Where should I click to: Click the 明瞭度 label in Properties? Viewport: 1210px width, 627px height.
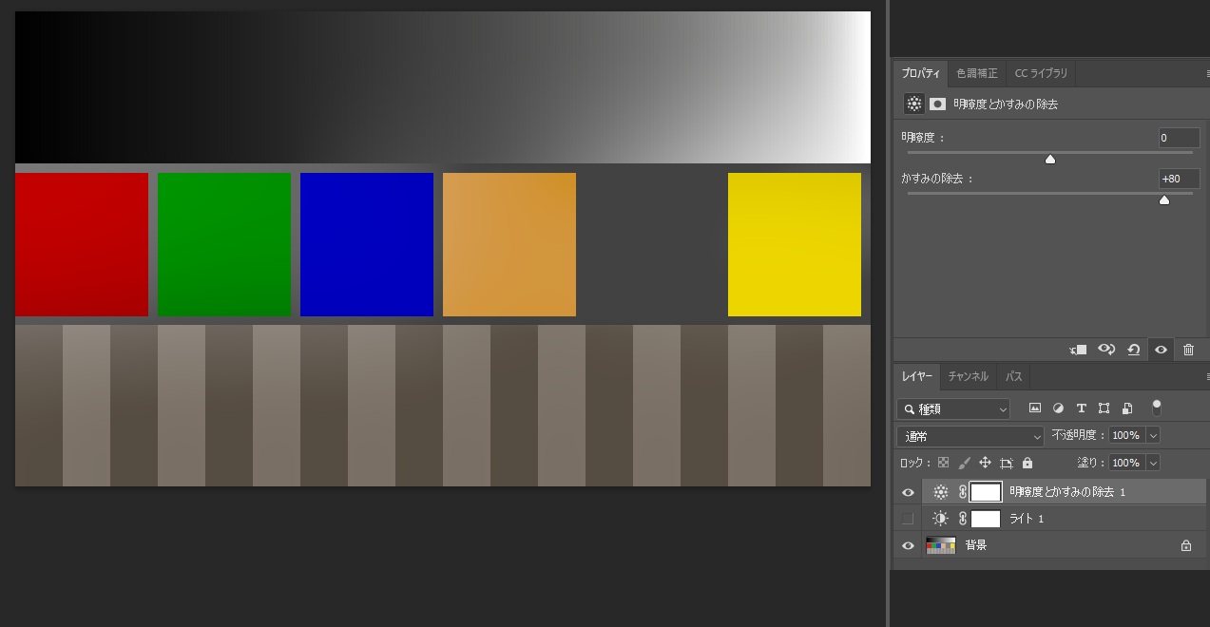tap(923, 138)
